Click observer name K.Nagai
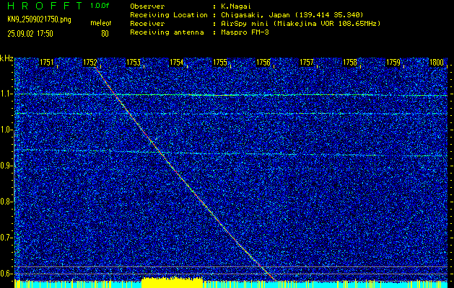Screen dimensions: 454x288 click(236, 6)
